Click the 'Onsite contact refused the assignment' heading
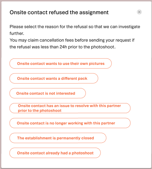Image resolution: width=152 pixels, height=169 pixels. 59,12
